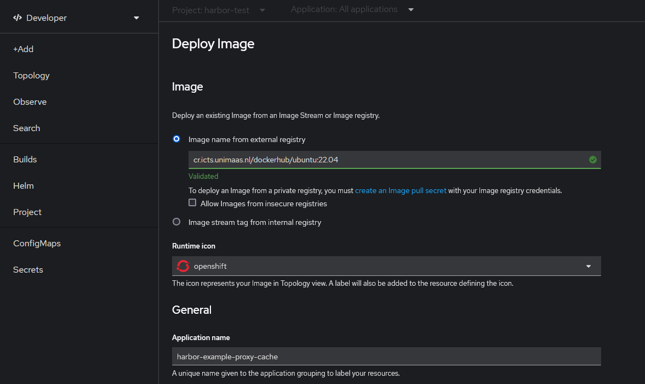645x384 pixels.
Task: Click the Validated status text
Action: click(203, 176)
